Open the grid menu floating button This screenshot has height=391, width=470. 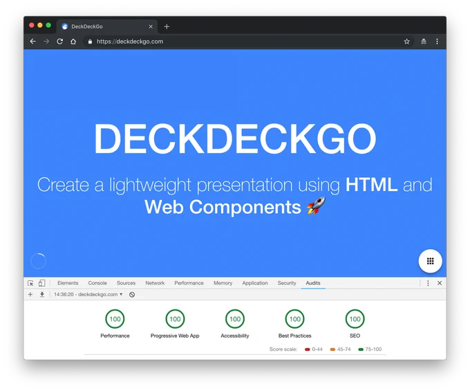point(430,261)
